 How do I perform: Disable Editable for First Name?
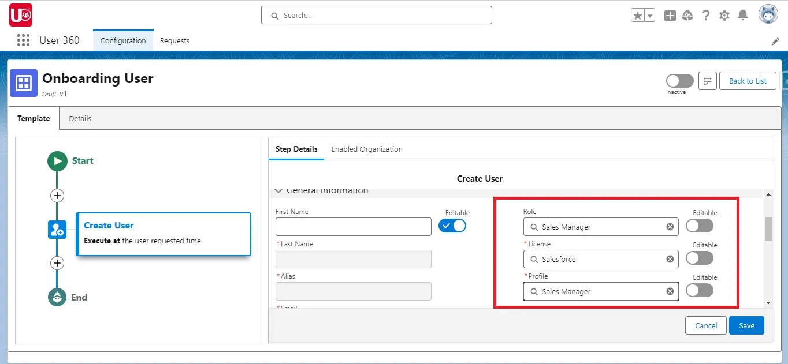click(452, 226)
